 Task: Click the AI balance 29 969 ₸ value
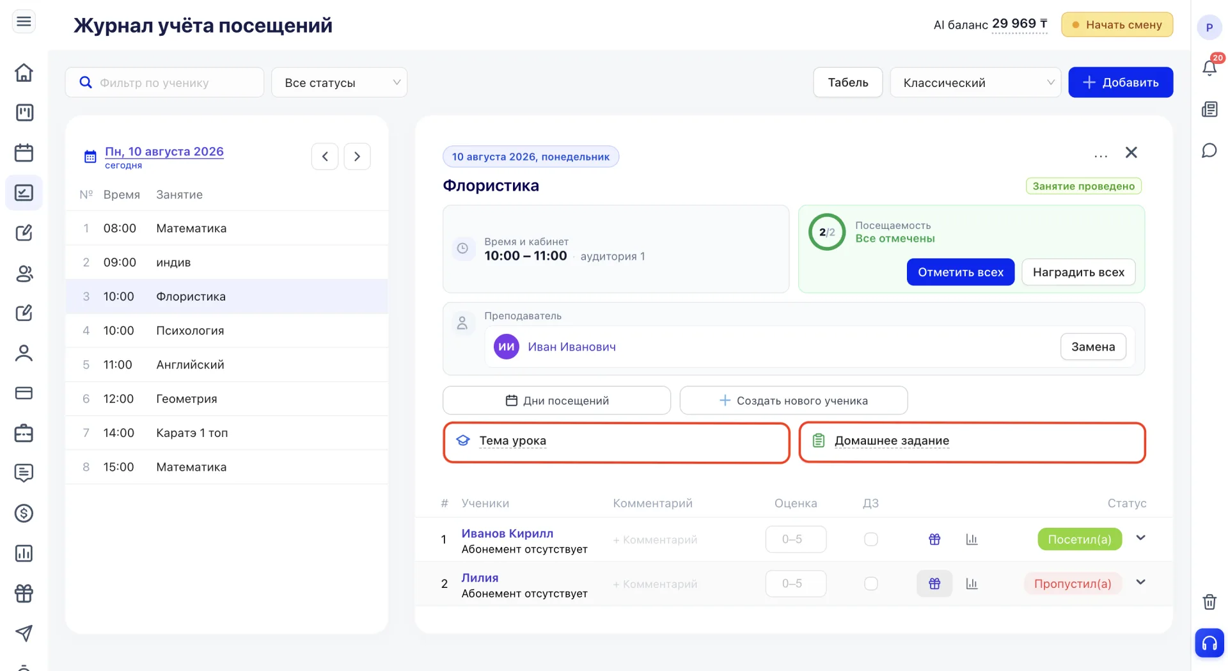[1019, 24]
